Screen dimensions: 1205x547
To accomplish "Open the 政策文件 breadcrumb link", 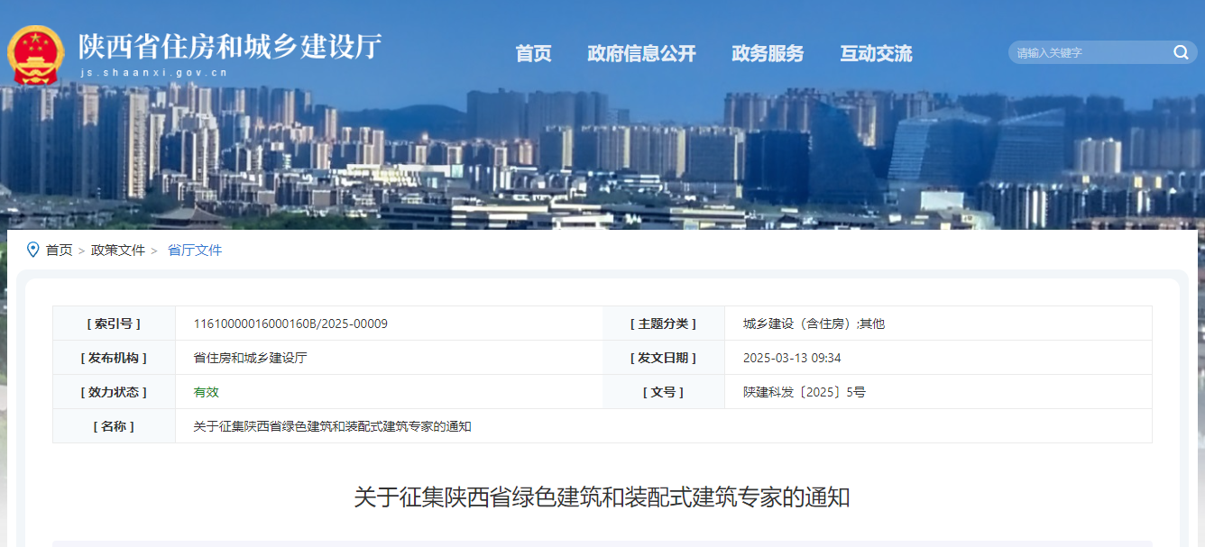I will click(x=118, y=250).
